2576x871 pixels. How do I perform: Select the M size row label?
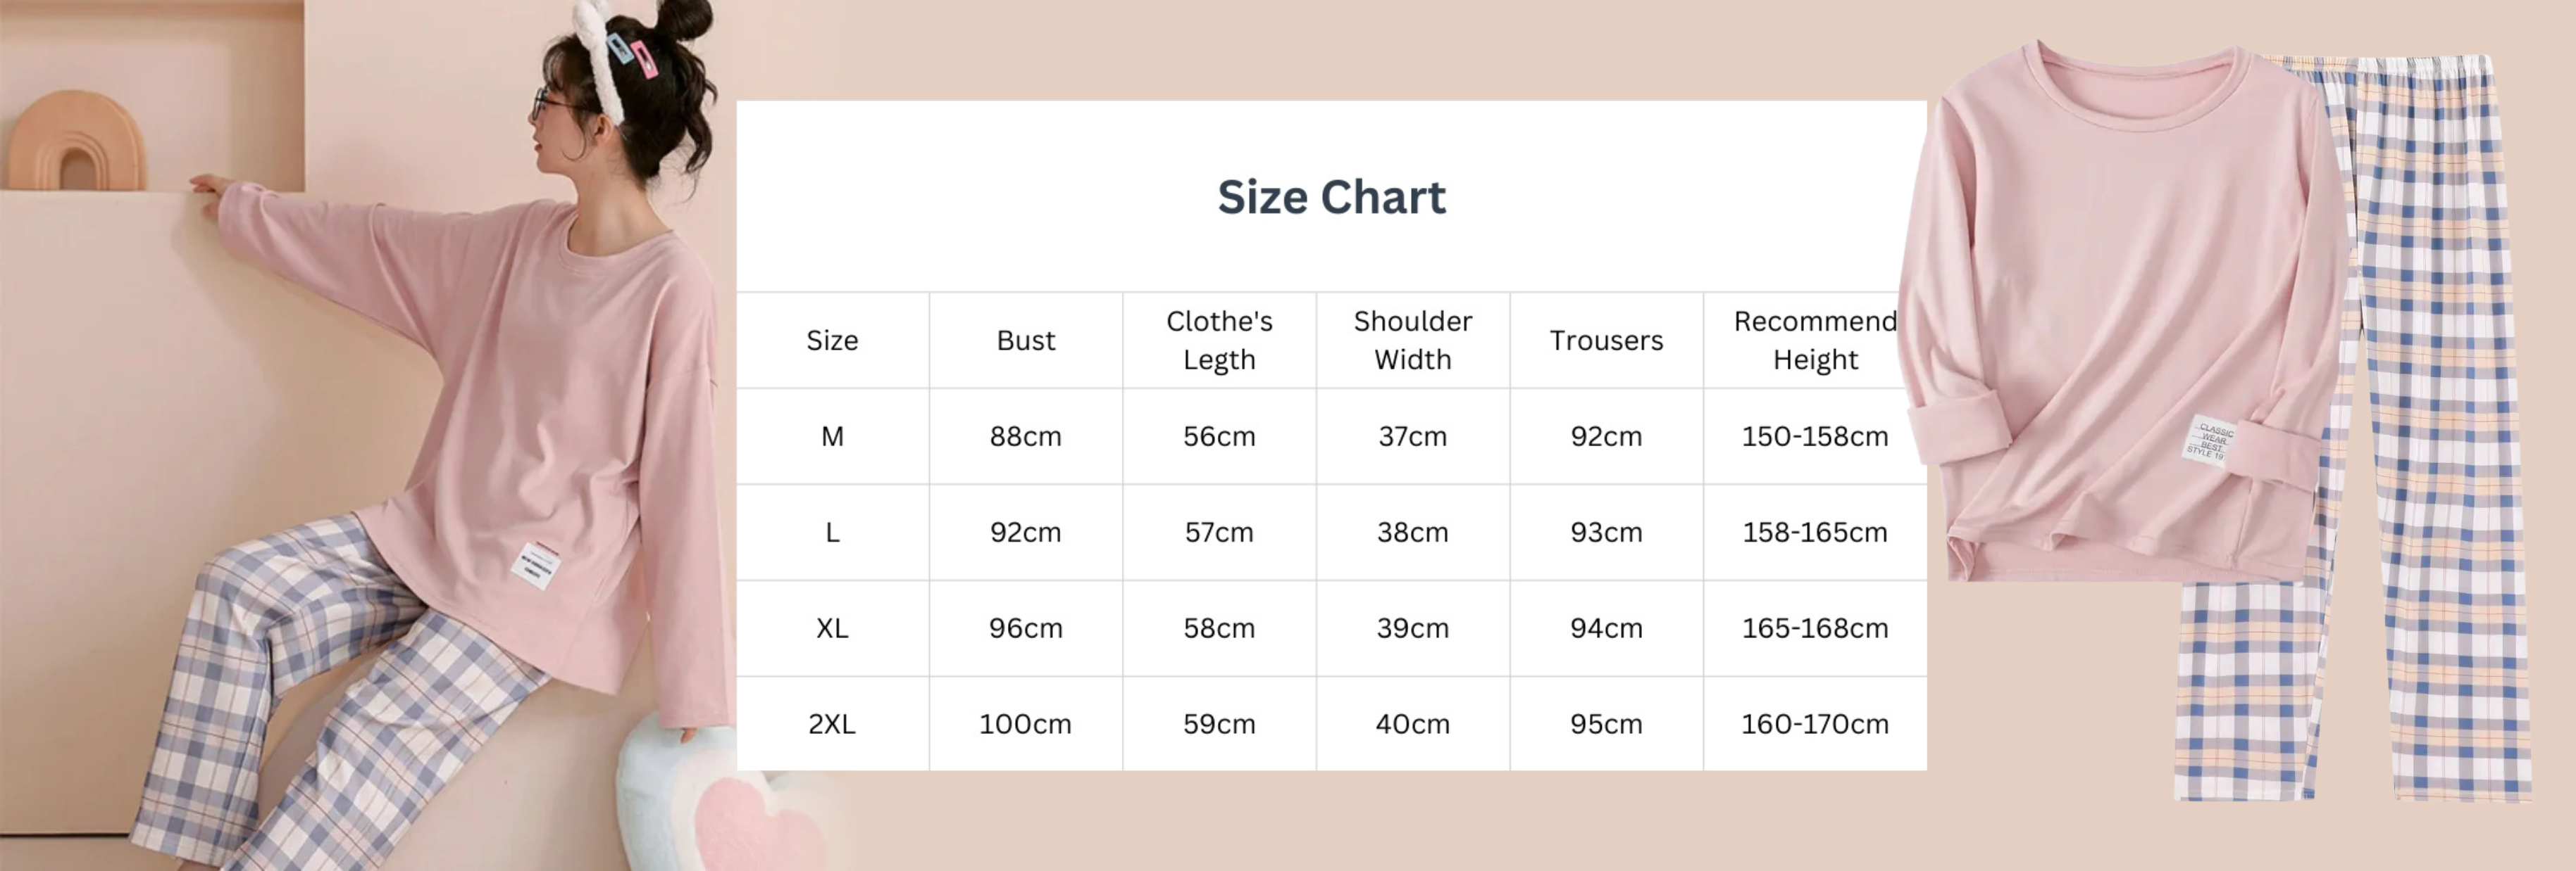tap(832, 436)
